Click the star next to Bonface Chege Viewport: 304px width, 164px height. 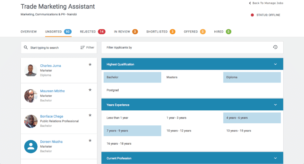tap(90, 115)
